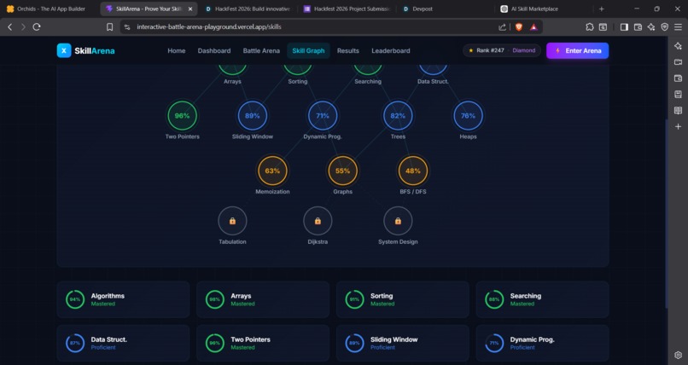Screen dimensions: 688x365
Task: Open the Sorting 91% Mastered card
Action: 402,299
